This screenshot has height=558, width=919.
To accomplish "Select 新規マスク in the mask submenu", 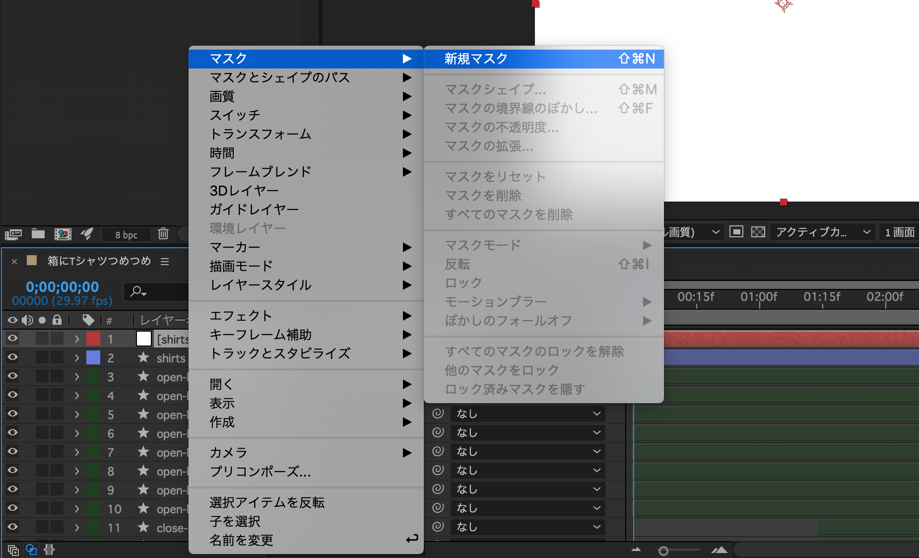I will 544,59.
